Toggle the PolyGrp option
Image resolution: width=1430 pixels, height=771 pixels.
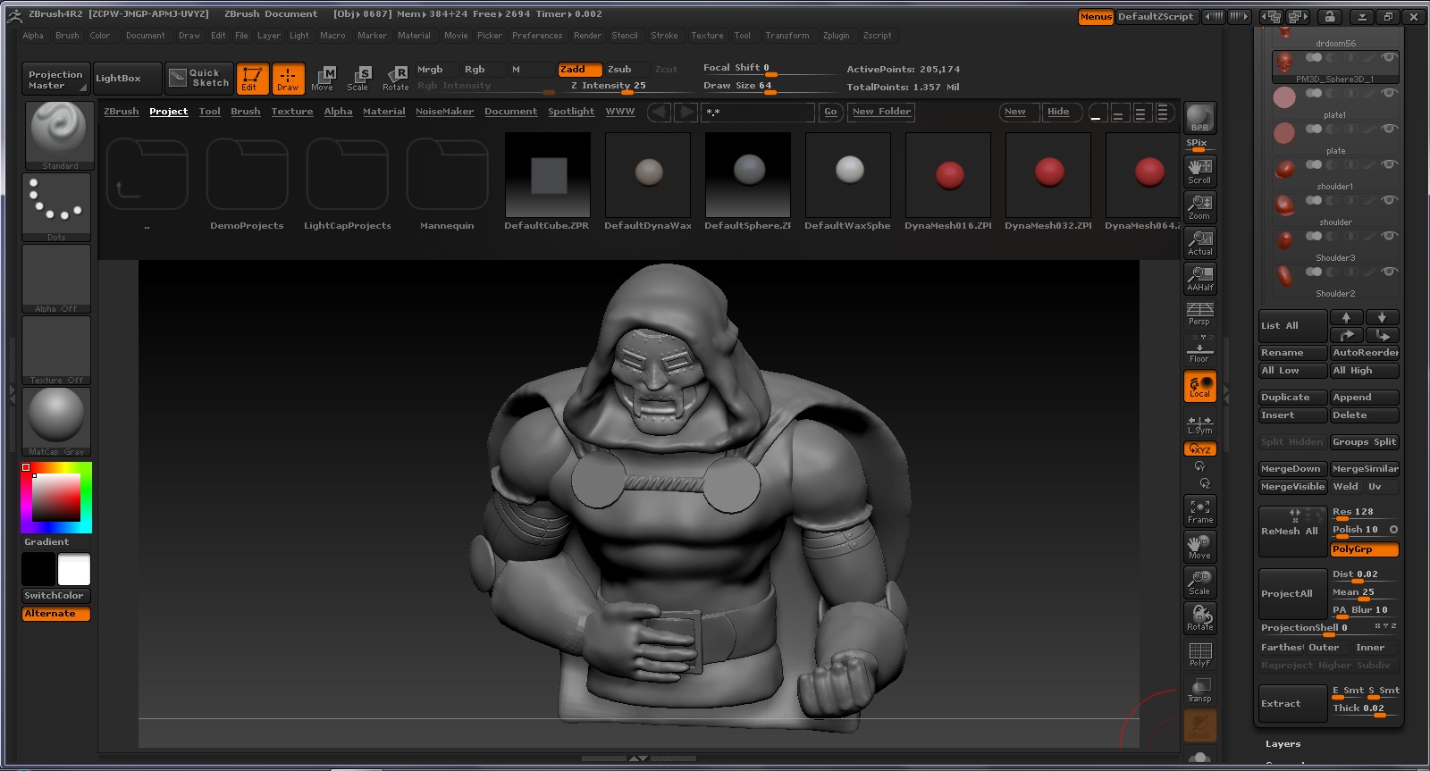pos(1364,549)
